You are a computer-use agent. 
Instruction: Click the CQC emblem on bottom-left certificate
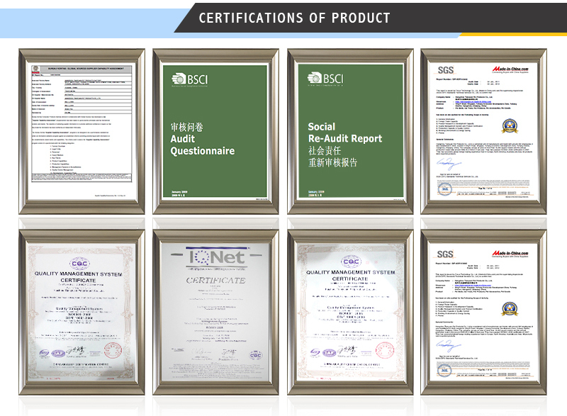[x=79, y=264]
